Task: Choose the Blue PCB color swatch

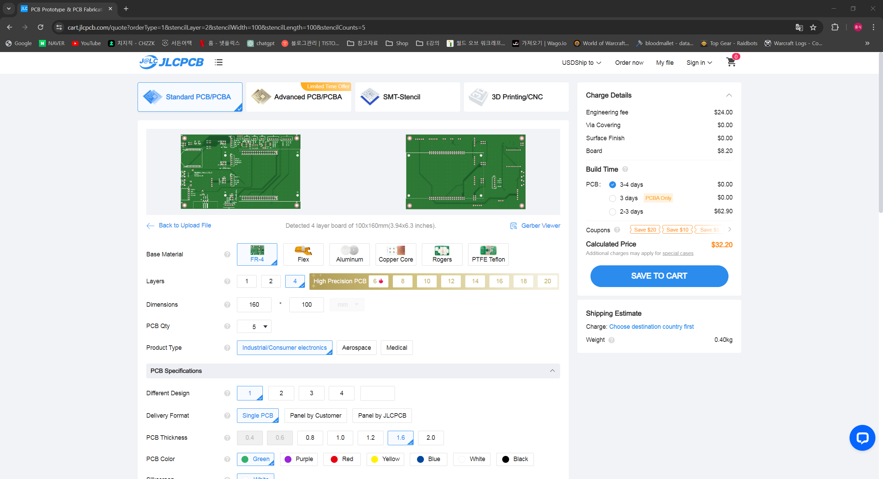Action: coord(428,459)
